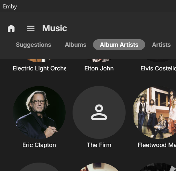Switch to the Albums tab
This screenshot has width=176, height=171.
click(75, 45)
